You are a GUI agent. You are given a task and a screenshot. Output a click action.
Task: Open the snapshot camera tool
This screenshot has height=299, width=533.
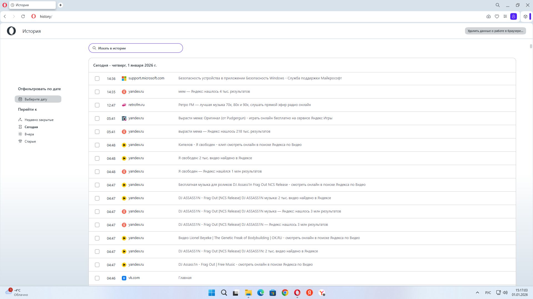click(489, 17)
